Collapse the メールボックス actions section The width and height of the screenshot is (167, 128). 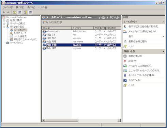[163, 22]
